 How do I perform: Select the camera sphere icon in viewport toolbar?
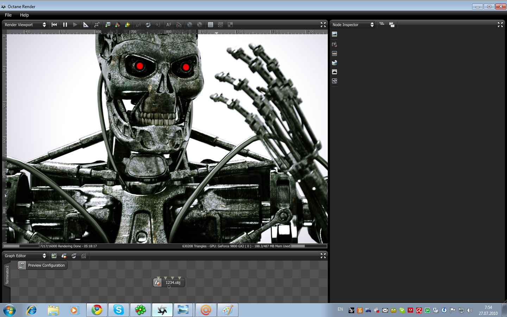point(148,25)
